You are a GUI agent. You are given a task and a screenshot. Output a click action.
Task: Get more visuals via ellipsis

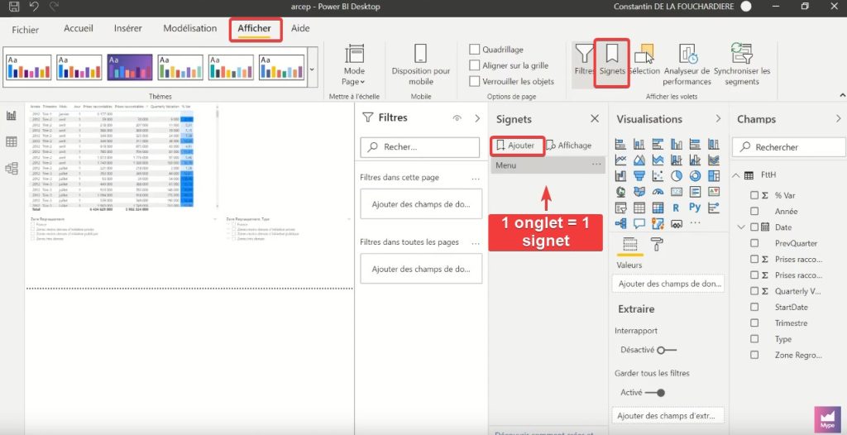695,222
